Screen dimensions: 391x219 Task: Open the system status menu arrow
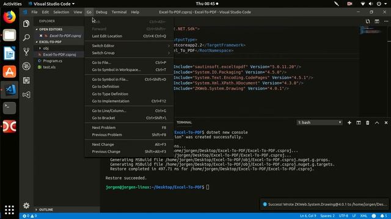[386, 4]
